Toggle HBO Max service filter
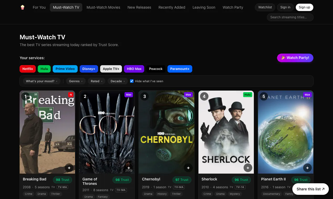This screenshot has width=333, height=199. click(134, 69)
